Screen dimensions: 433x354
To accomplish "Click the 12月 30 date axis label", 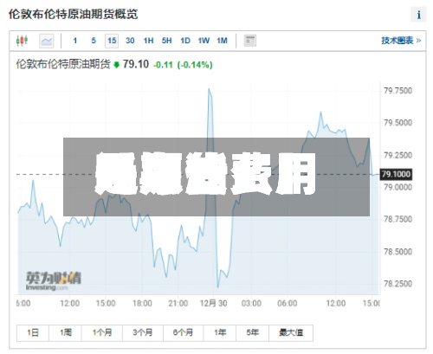I will tap(214, 303).
